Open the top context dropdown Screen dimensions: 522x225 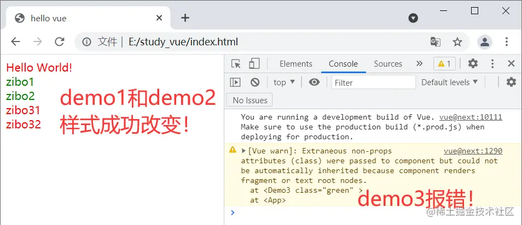coord(285,82)
